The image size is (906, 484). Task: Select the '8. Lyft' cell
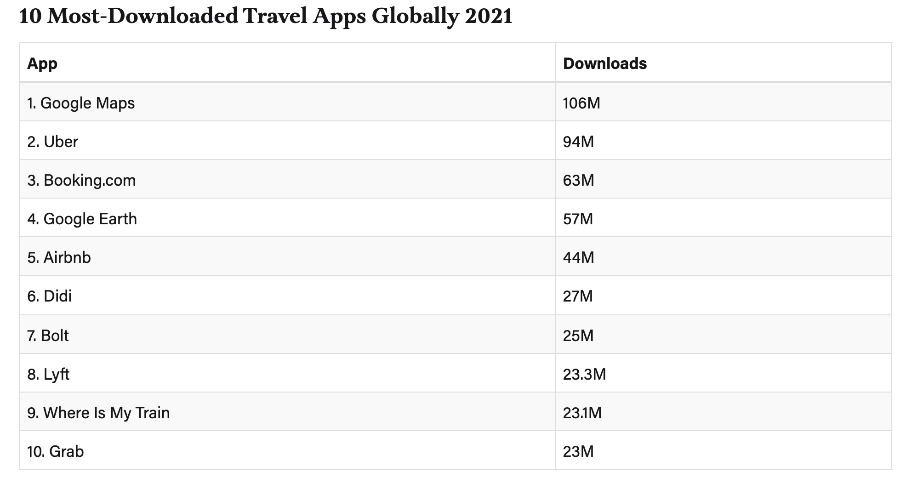[287, 373]
